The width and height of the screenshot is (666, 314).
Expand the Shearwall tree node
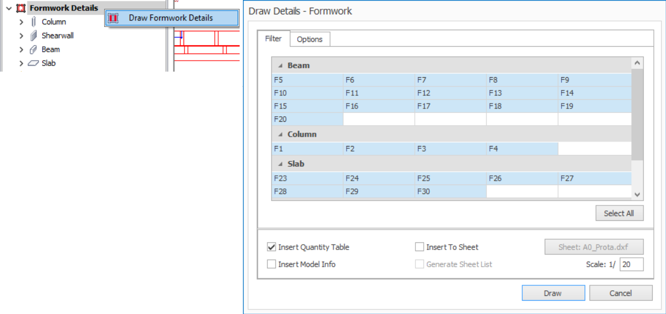pyautogui.click(x=21, y=36)
